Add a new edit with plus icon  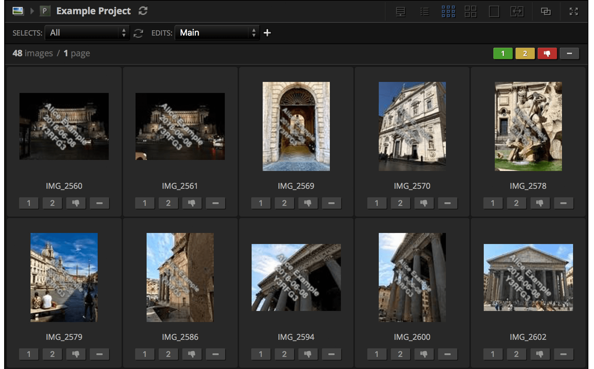[267, 33]
